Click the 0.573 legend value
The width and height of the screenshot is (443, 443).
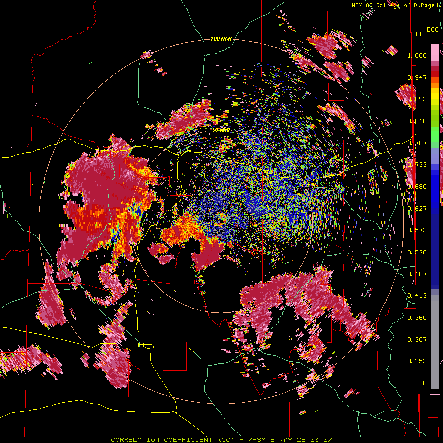click(417, 230)
